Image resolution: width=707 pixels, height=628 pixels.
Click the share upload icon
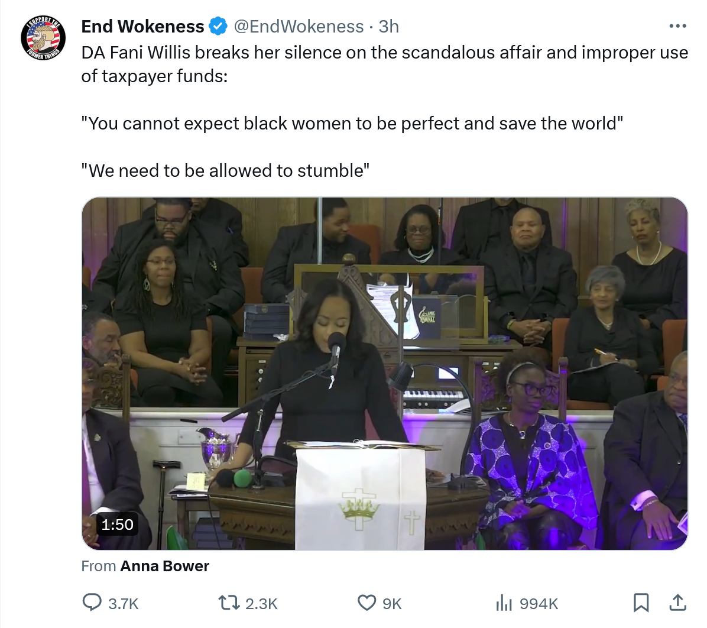(677, 603)
